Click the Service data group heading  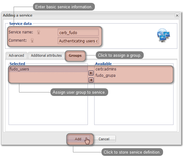click(20, 24)
